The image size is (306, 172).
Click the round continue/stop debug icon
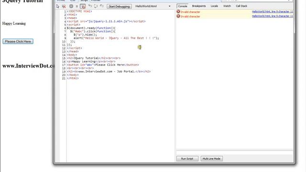click(x=71, y=6)
